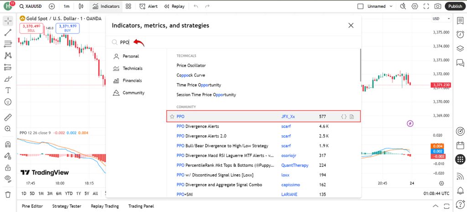467x212 pixels.
Task: Select the zoom in tool
Action: click(8, 129)
